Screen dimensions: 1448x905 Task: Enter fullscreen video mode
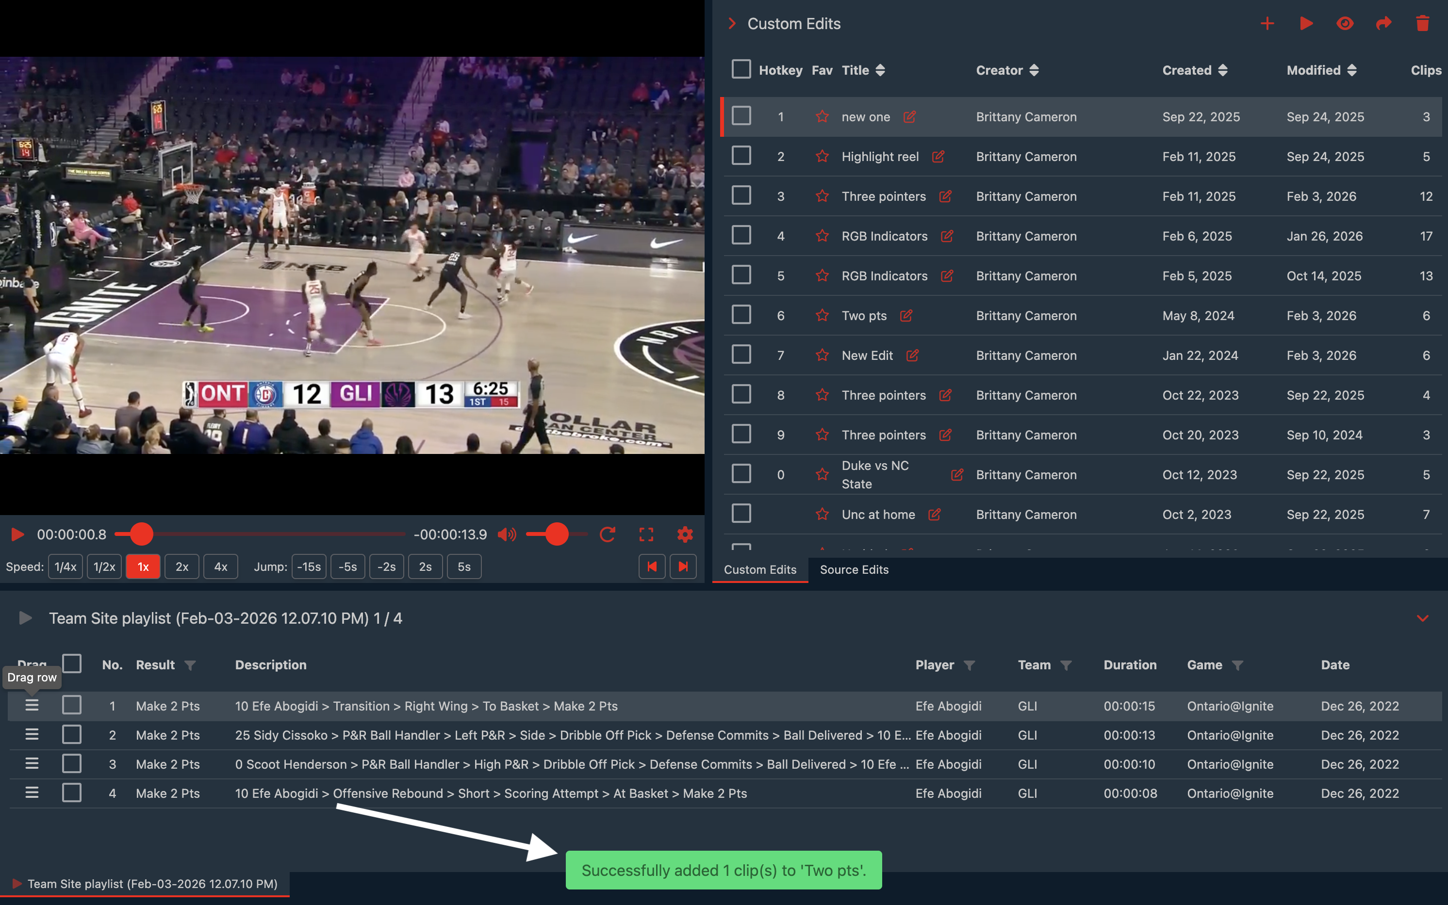click(646, 534)
